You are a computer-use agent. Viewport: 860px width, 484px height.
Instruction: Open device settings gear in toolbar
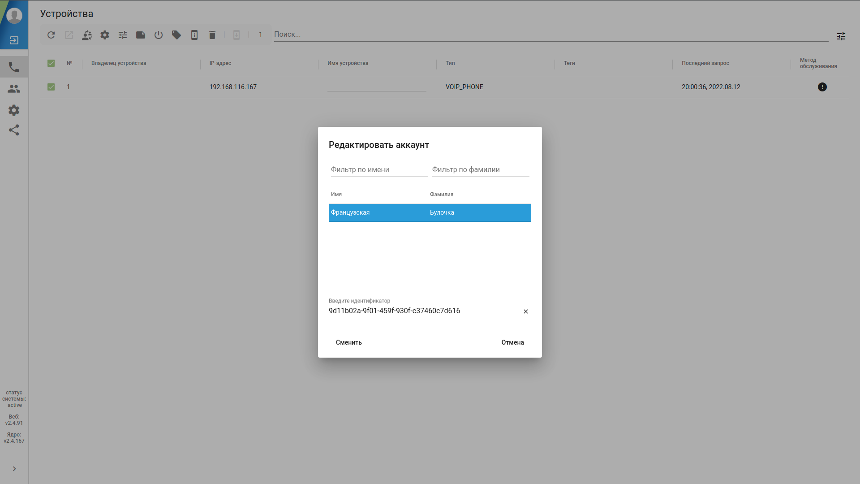pyautogui.click(x=105, y=35)
